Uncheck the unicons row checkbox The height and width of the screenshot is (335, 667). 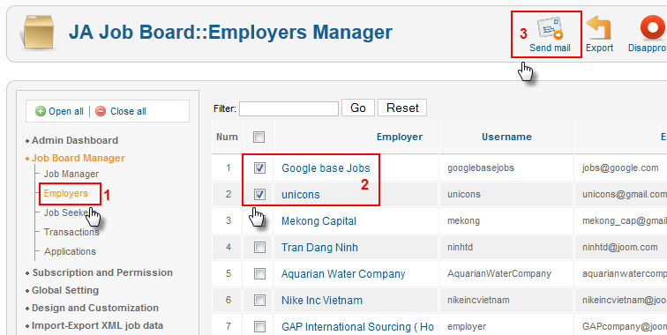(259, 194)
